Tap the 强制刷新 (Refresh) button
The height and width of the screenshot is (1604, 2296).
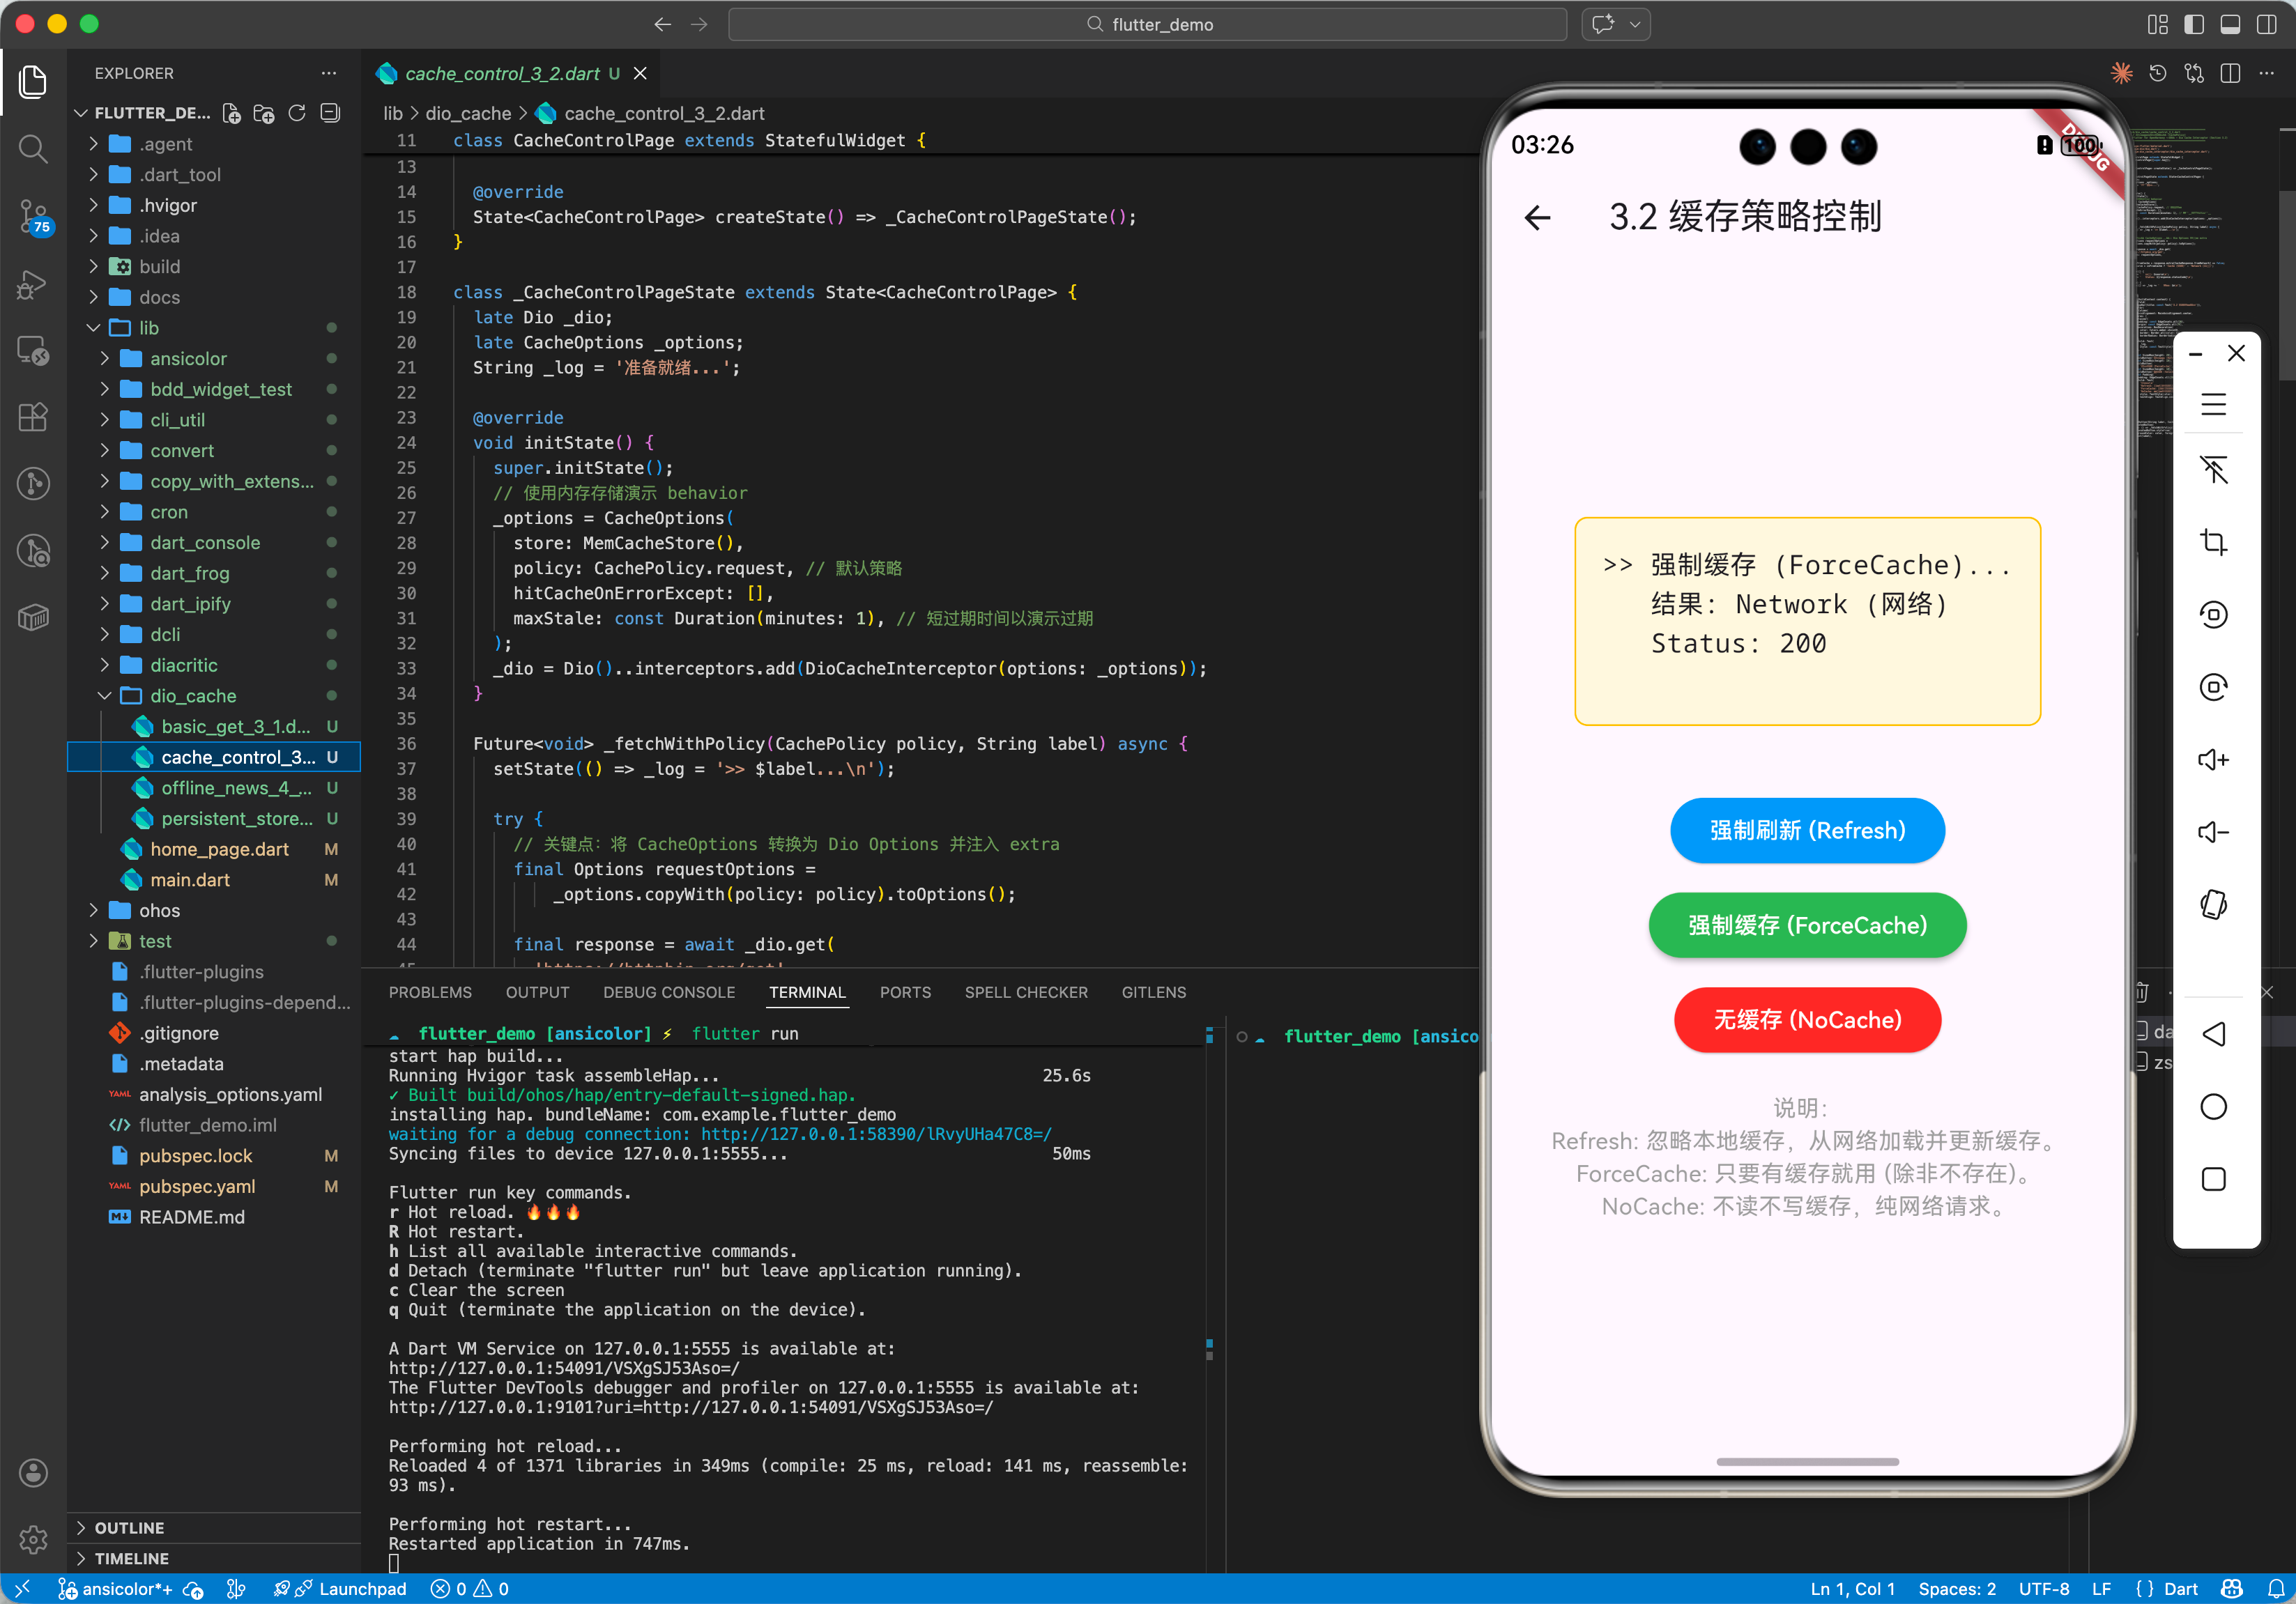1807,831
